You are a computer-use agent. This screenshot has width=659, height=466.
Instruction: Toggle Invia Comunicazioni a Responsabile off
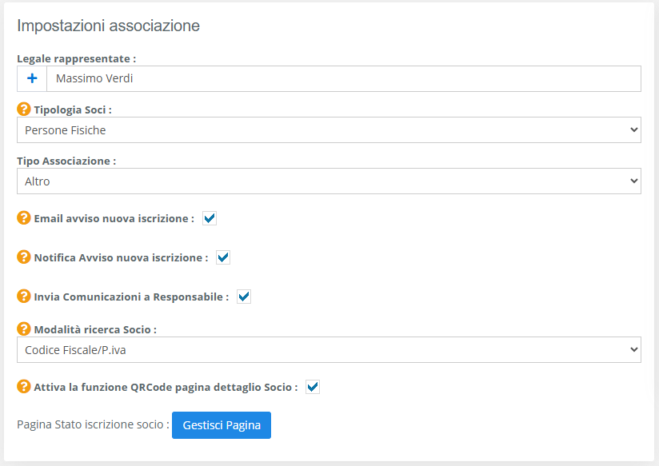click(x=243, y=296)
